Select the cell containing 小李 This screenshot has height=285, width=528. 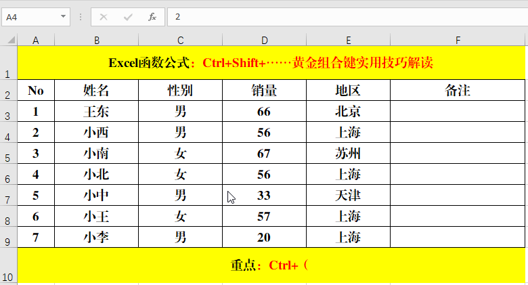coord(96,237)
